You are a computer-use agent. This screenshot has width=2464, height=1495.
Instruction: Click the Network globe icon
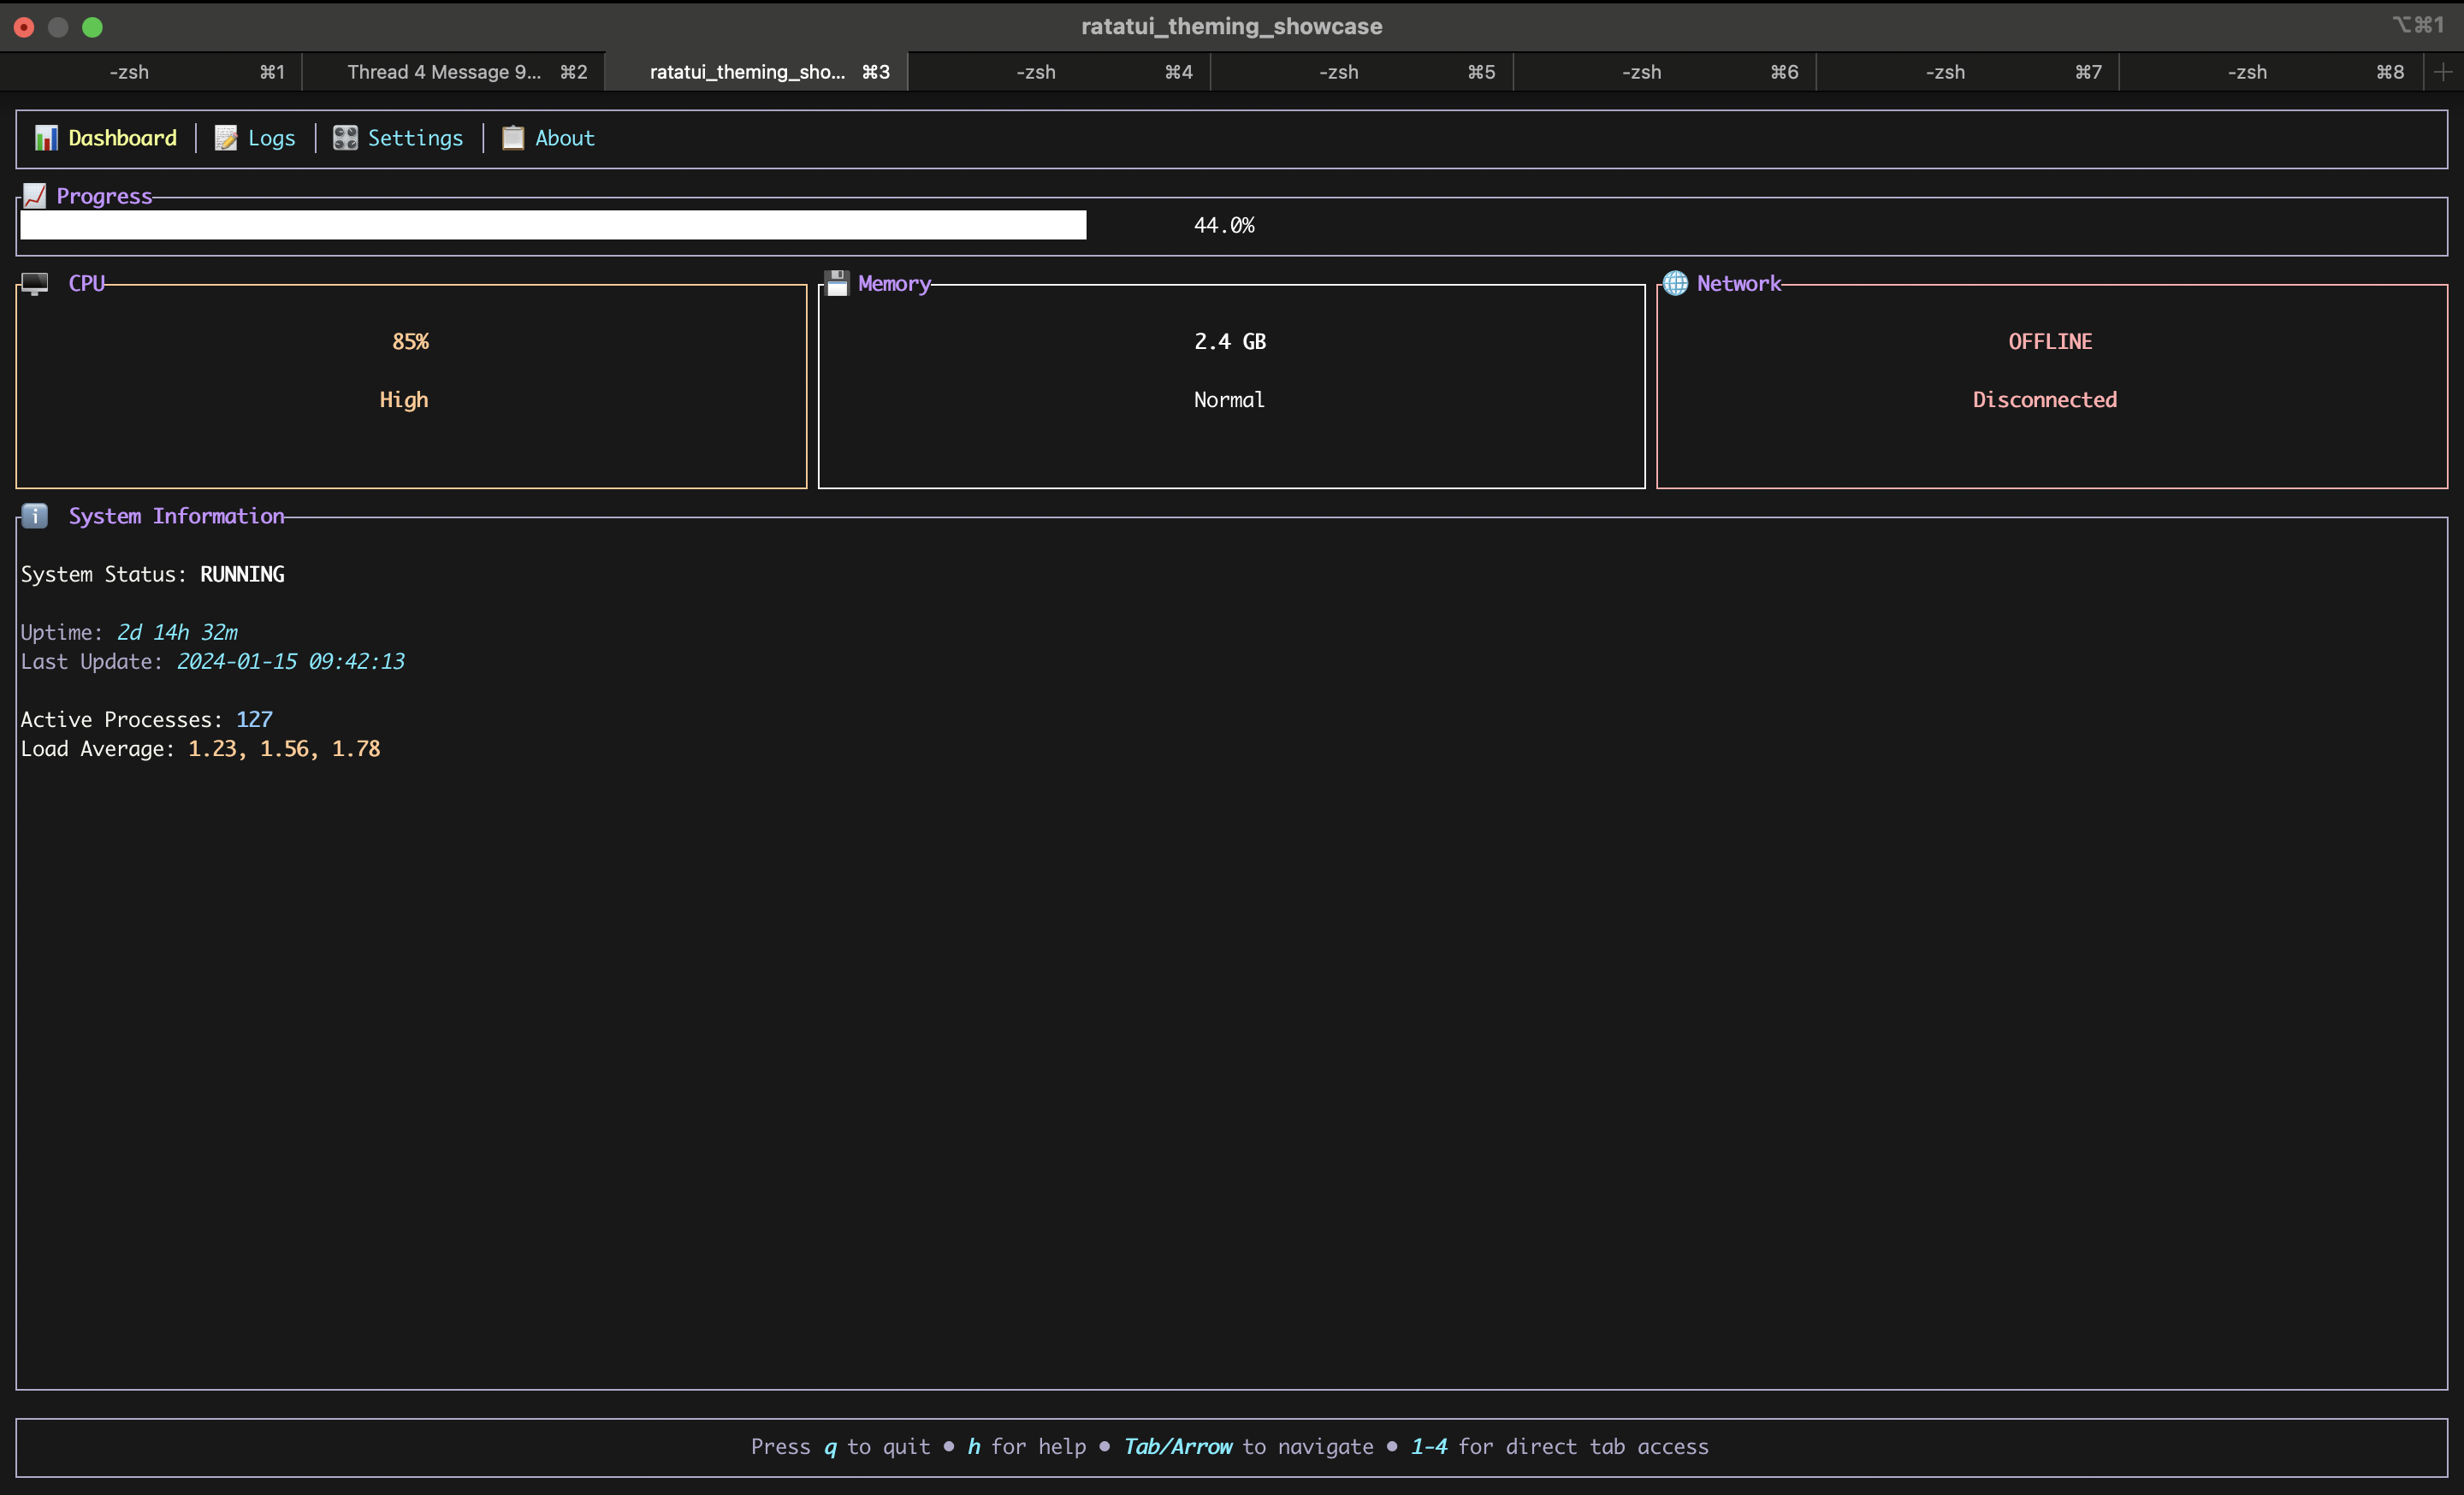1675,284
